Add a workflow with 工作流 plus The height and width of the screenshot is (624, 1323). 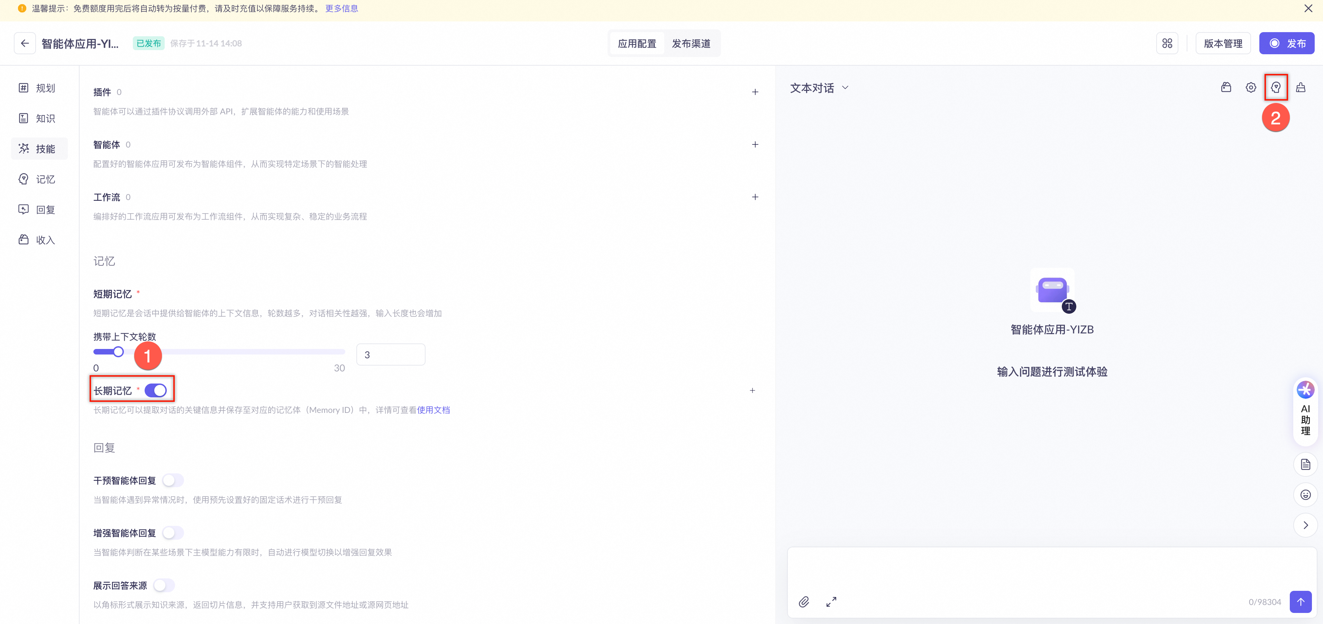point(755,197)
